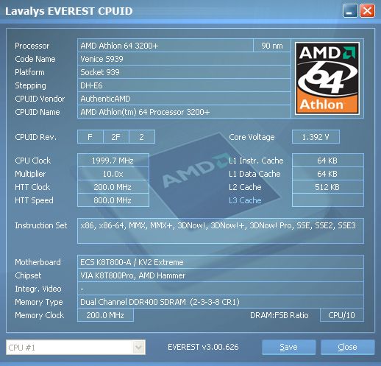Select the Venice S939 code name
Image resolution: width=381 pixels, height=366 pixels.
[184, 59]
